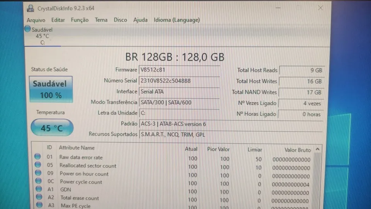
Task: Click status orb for Total erase count
Action: 39,198
